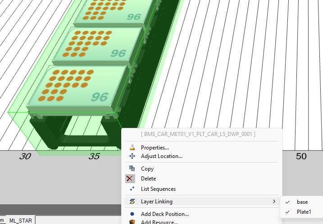Select the cut-off tab left of ML_STAR
323x224 pixels.
coord(2,220)
